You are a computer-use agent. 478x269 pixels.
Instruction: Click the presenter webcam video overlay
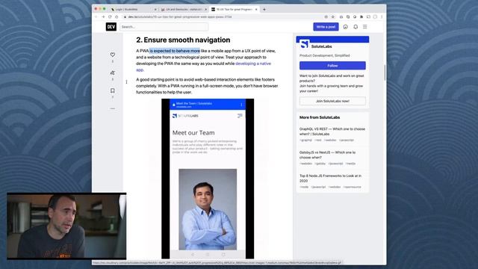(x=66, y=226)
